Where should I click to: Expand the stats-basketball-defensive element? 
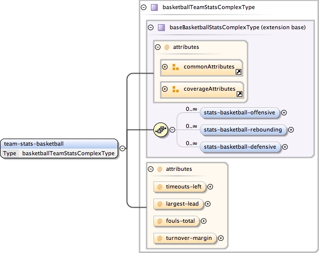pyautogui.click(x=284, y=147)
